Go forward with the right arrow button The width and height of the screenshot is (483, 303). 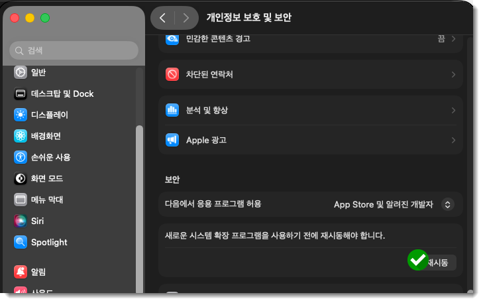pyautogui.click(x=186, y=18)
